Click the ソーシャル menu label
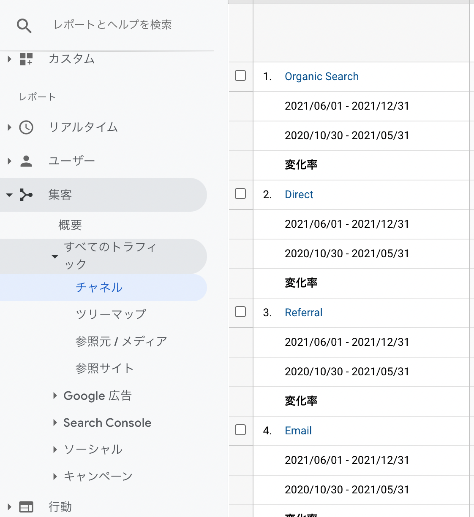This screenshot has height=517, width=474. pyautogui.click(x=93, y=450)
